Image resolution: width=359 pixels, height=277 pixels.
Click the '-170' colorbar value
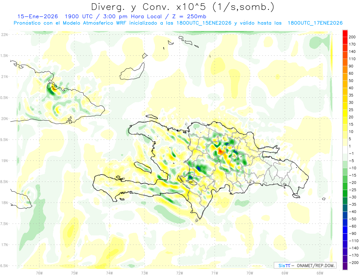(x=353, y=255)
